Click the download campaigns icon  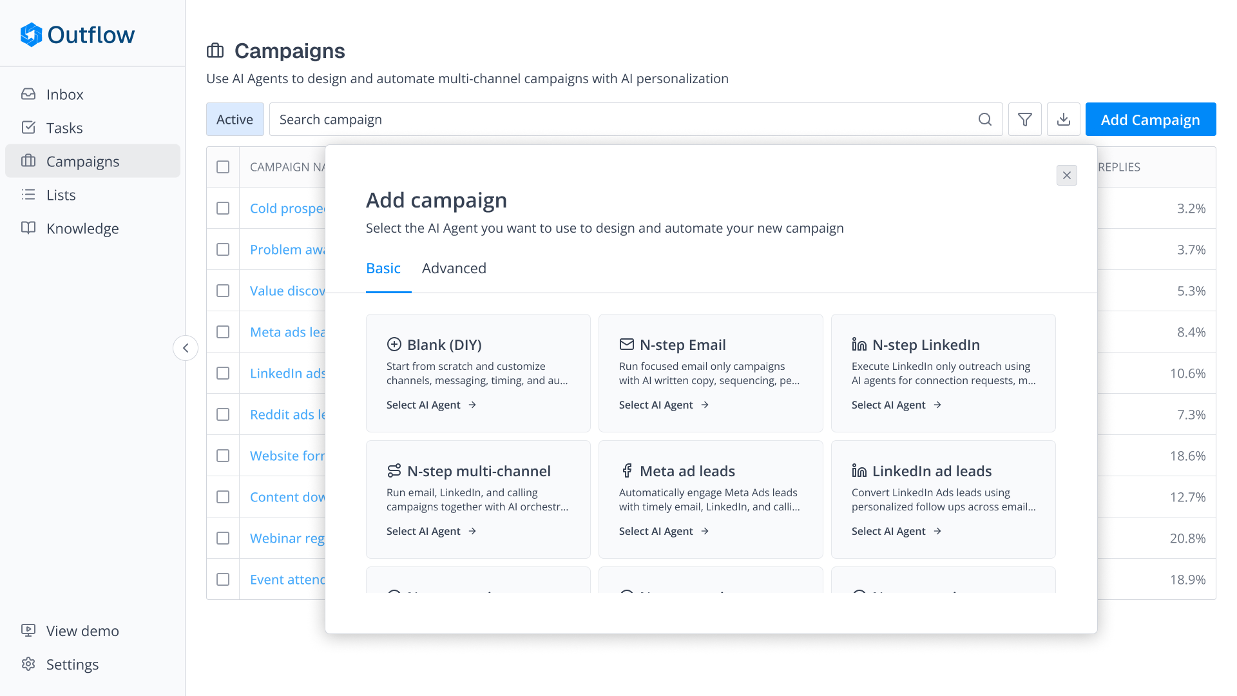click(x=1063, y=119)
